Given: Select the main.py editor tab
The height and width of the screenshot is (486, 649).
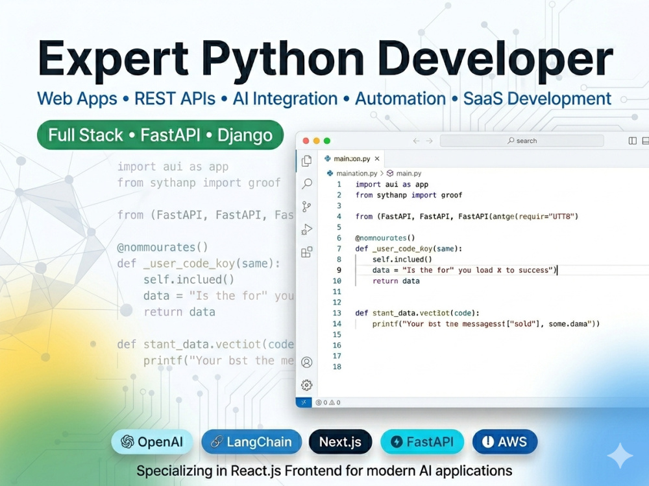Looking at the screenshot, I should click(351, 159).
